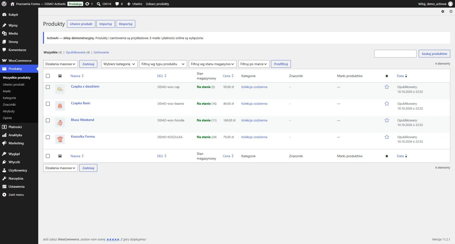Screen dimensions: 455x244
Task: Tick the select-all checkbox in the table header
Action: 48,76
